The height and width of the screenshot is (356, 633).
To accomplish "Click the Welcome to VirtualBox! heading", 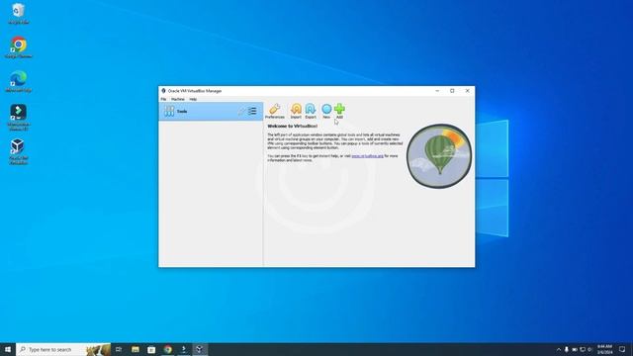I will (x=293, y=126).
